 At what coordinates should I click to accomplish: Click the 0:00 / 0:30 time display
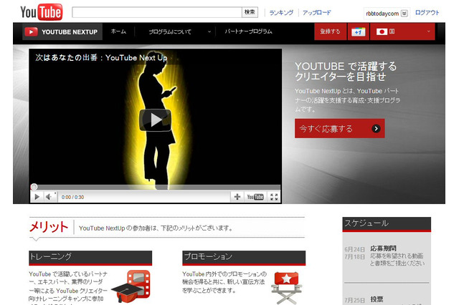pyautogui.click(x=72, y=197)
